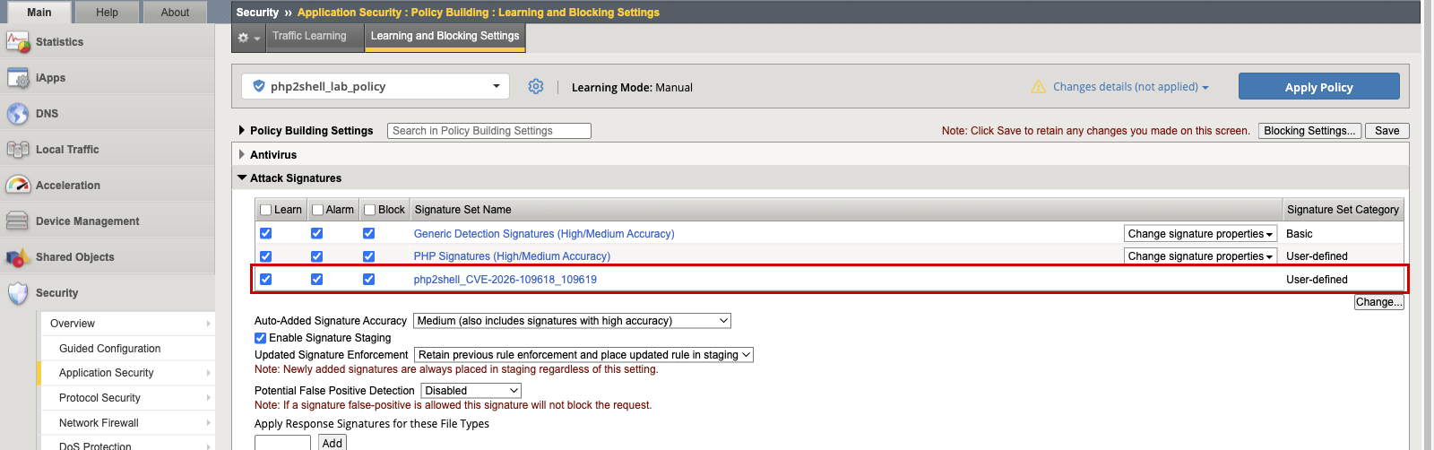The image size is (1434, 450).
Task: Open the Traffic Learning tab
Action: pyautogui.click(x=309, y=36)
